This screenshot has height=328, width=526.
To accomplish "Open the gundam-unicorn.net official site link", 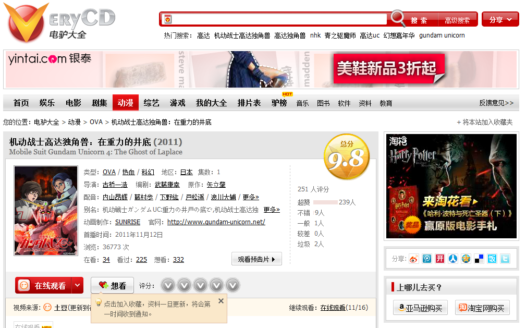I will (x=216, y=222).
